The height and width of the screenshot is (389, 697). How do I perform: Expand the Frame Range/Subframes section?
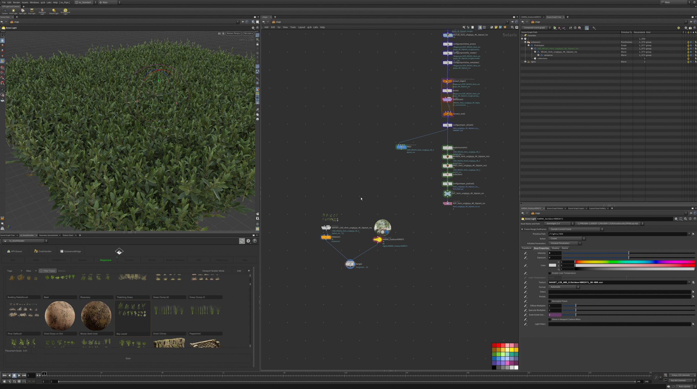[x=522, y=229]
